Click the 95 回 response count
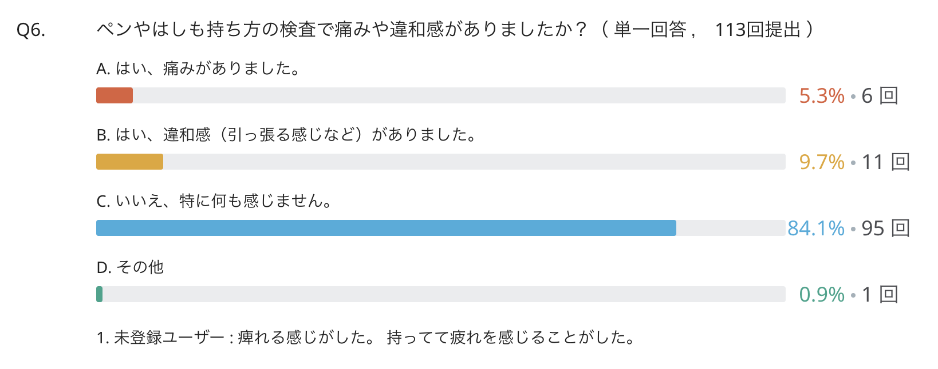 (x=886, y=228)
